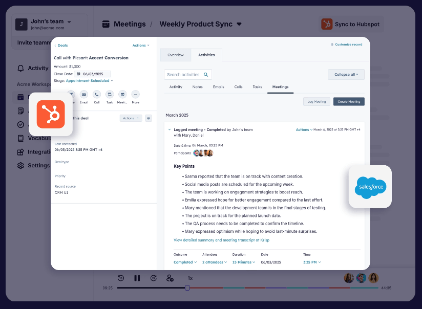
Task: Click the Close Date 06/03/2025 field
Action: pos(93,74)
